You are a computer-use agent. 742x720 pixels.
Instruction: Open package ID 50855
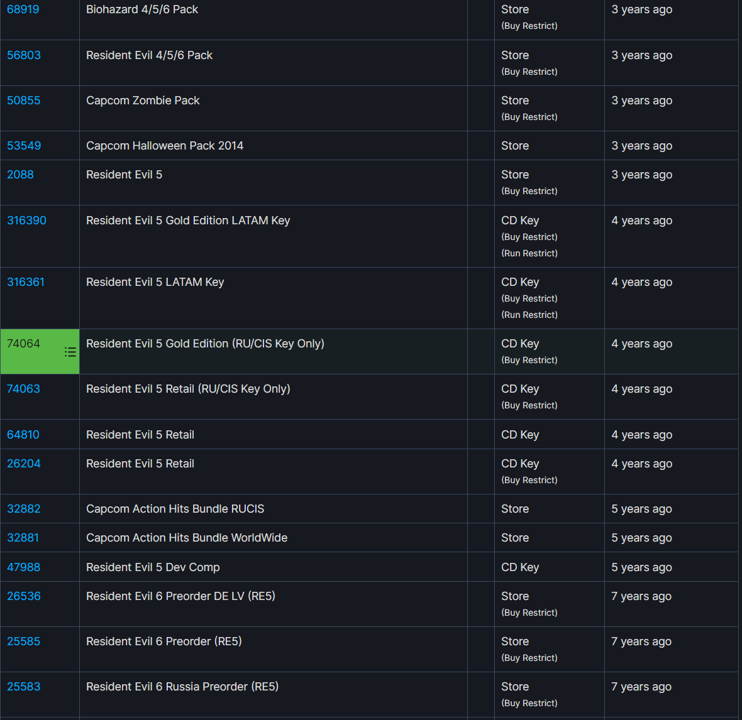pyautogui.click(x=24, y=101)
